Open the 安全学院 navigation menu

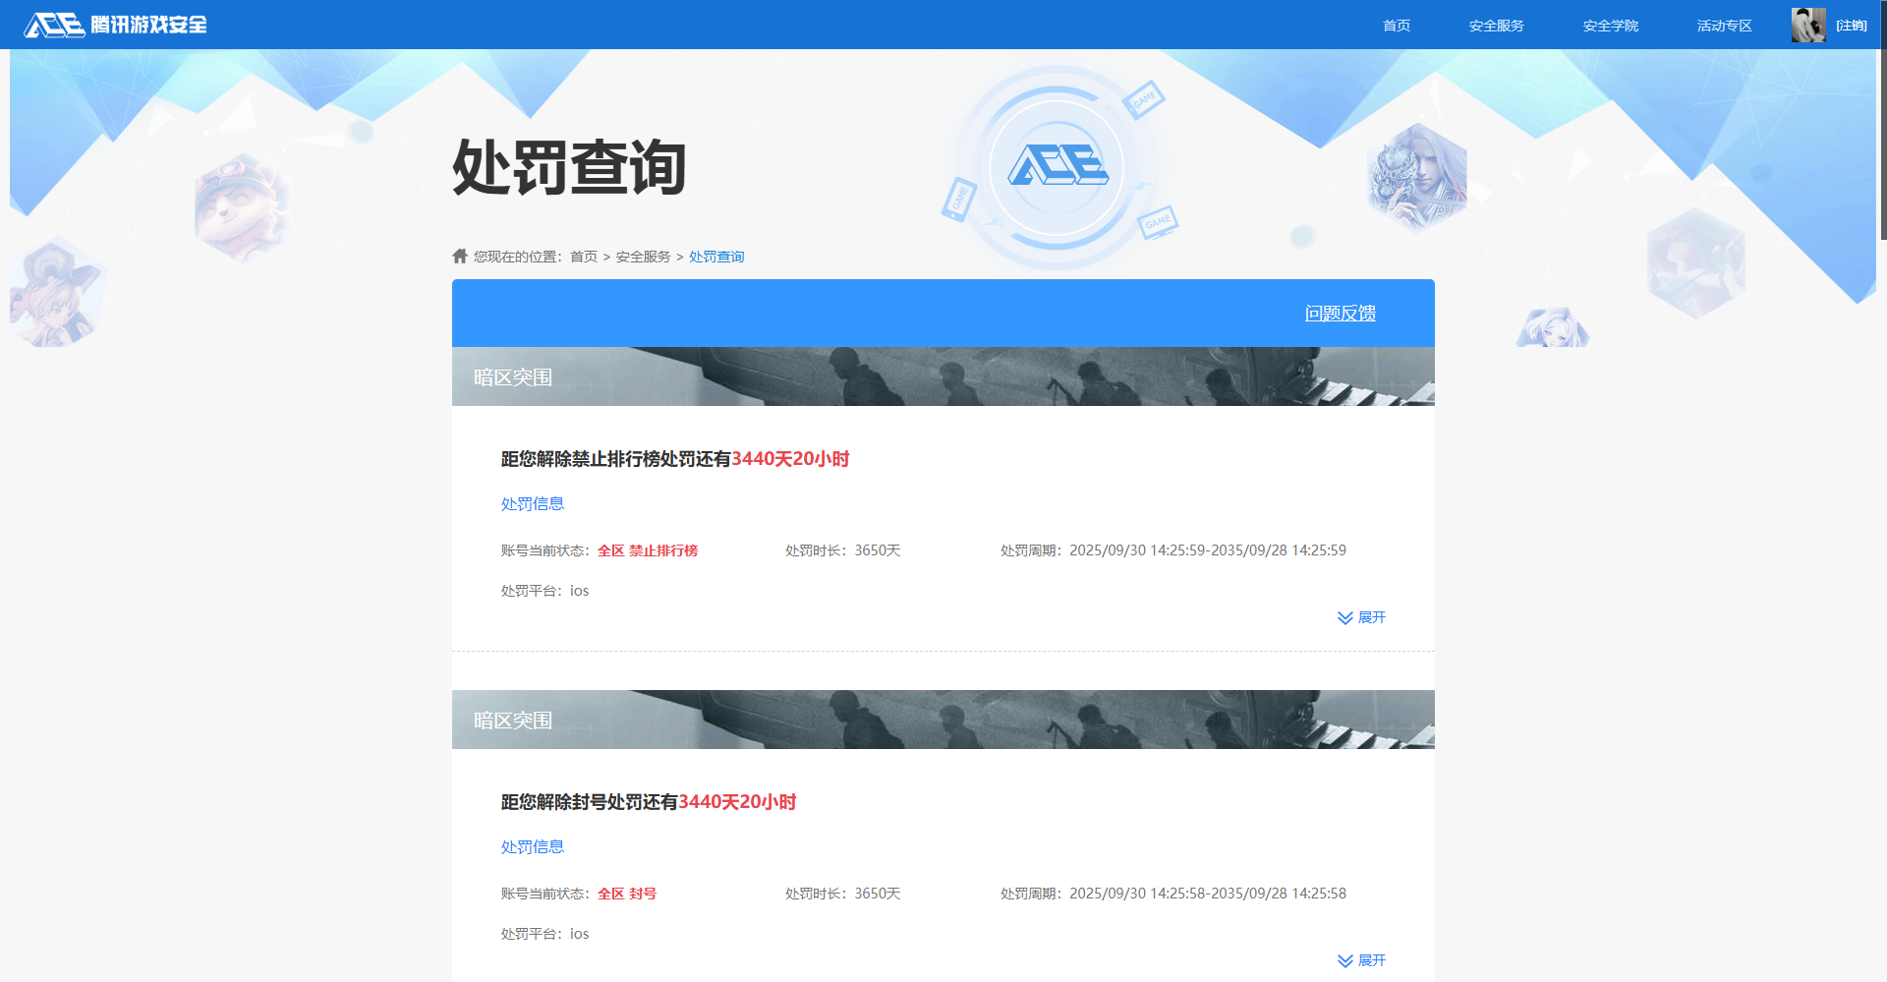point(1610,25)
